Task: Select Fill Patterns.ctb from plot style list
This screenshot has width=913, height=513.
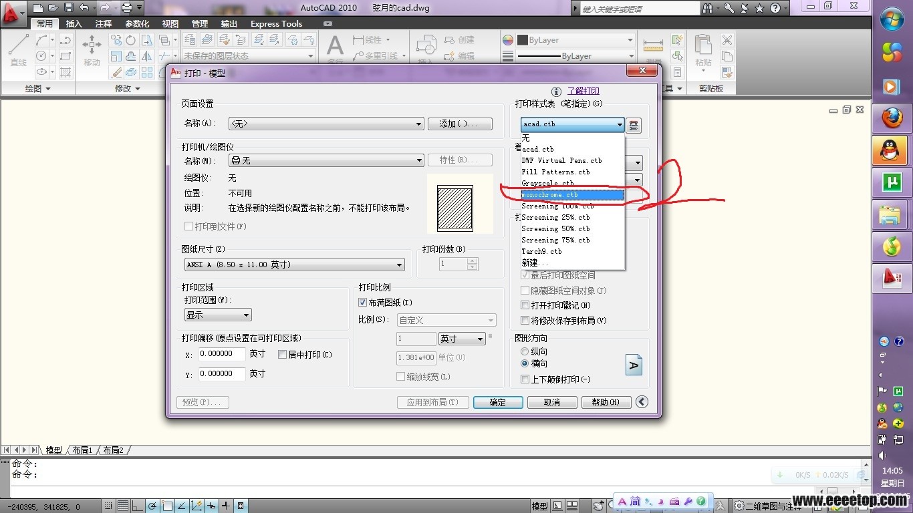Action: (x=572, y=172)
